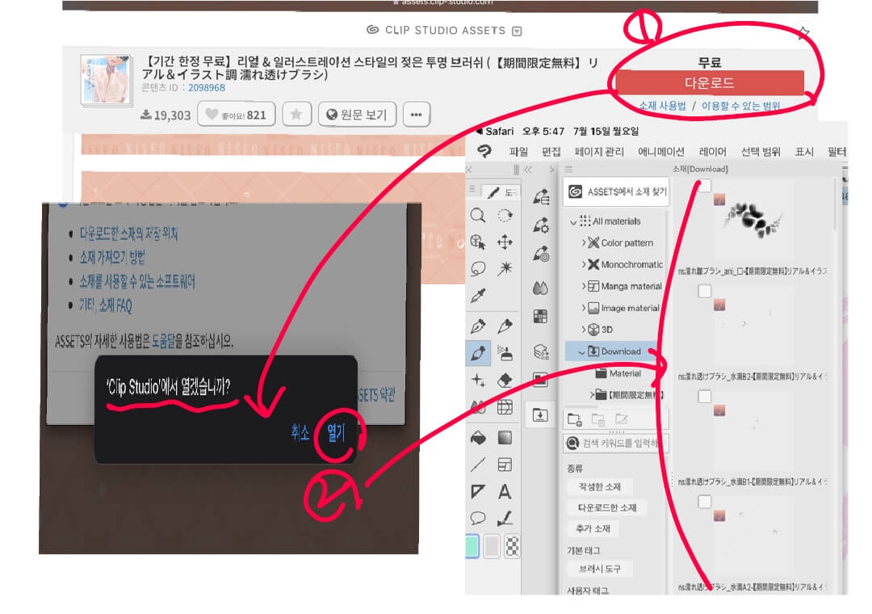Select the Text tool
Screen dimensions: 872x614
coord(505,491)
